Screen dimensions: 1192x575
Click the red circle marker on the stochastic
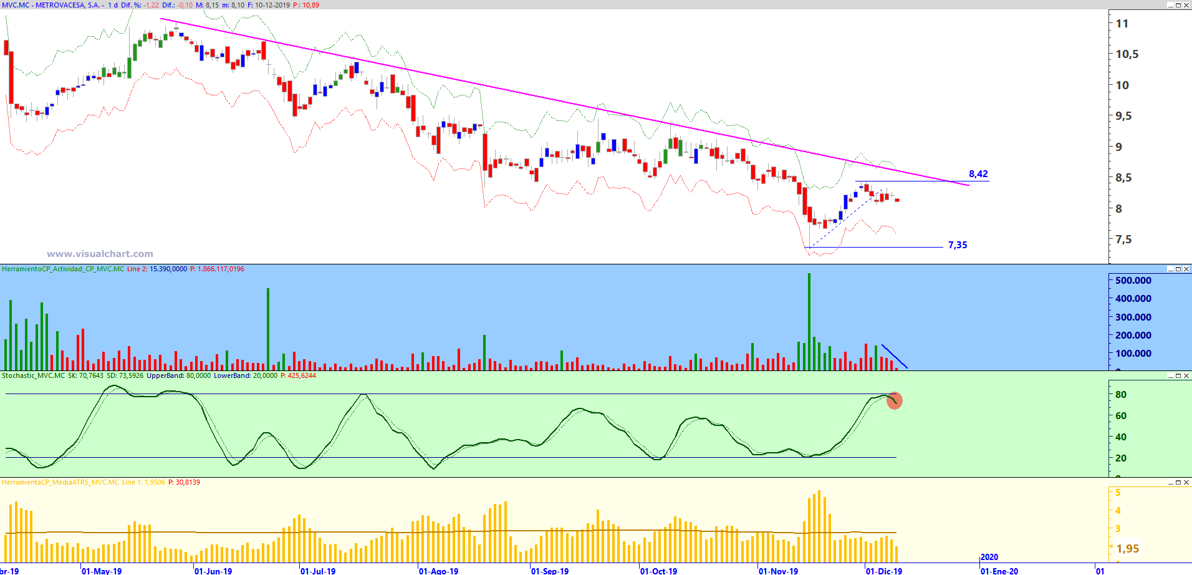895,400
